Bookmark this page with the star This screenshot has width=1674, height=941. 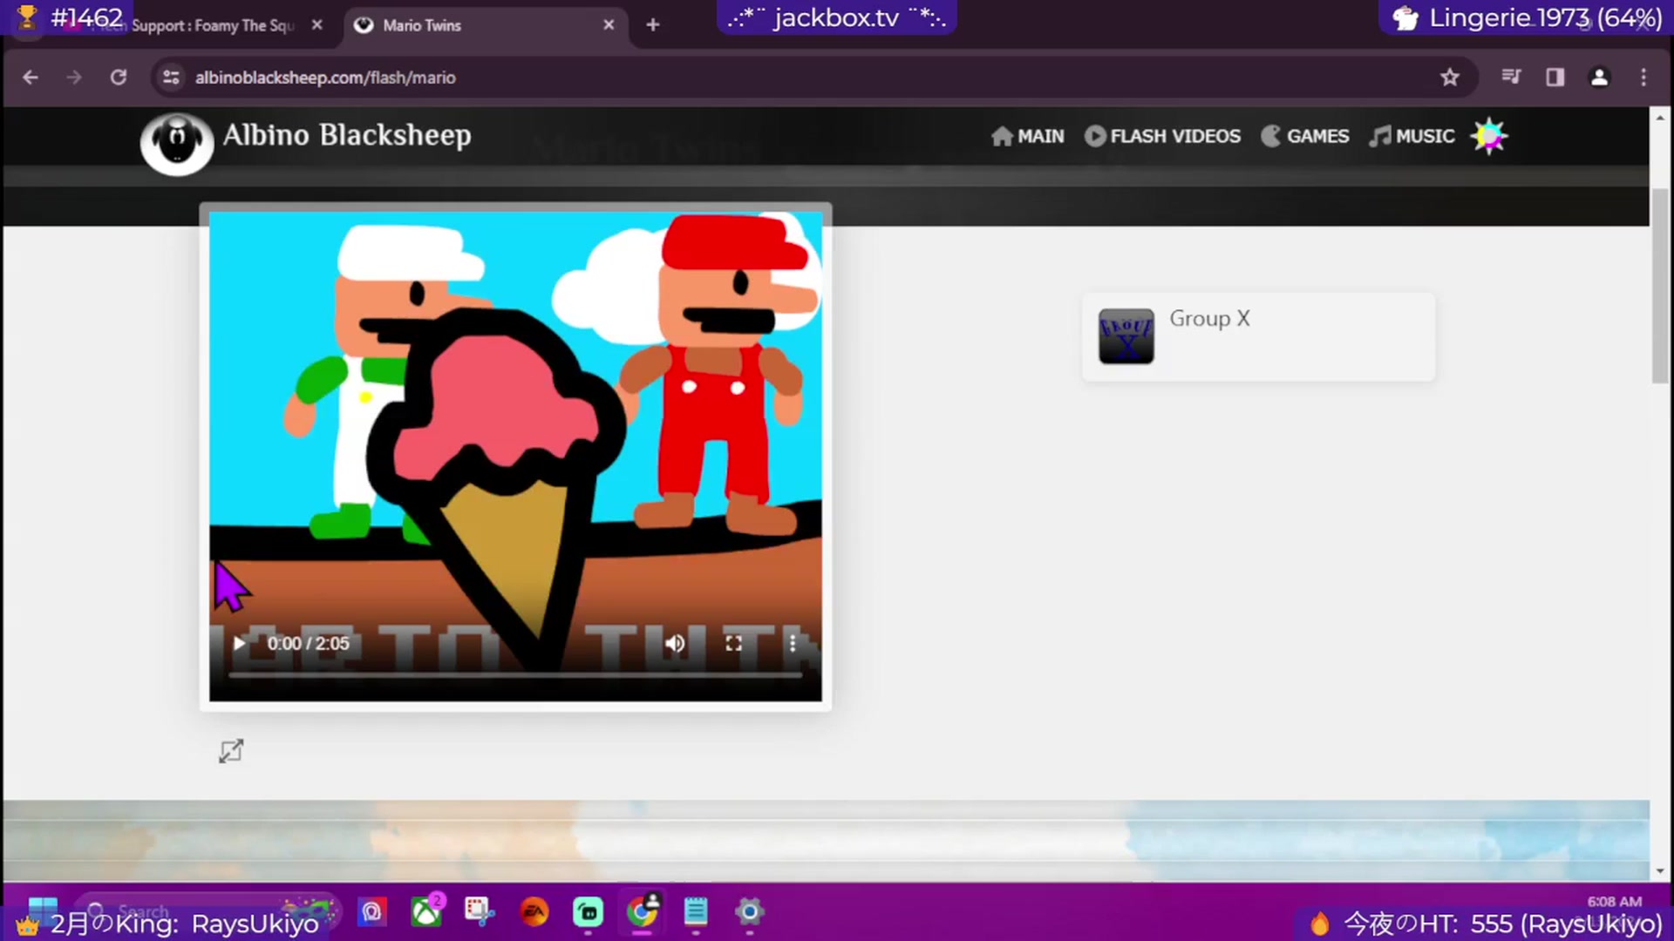pos(1450,78)
